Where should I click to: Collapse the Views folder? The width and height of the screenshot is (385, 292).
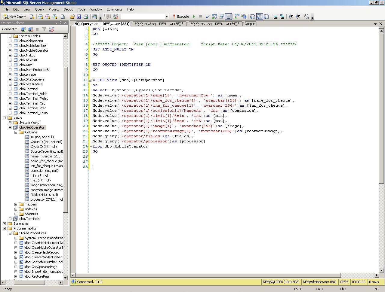point(4,118)
